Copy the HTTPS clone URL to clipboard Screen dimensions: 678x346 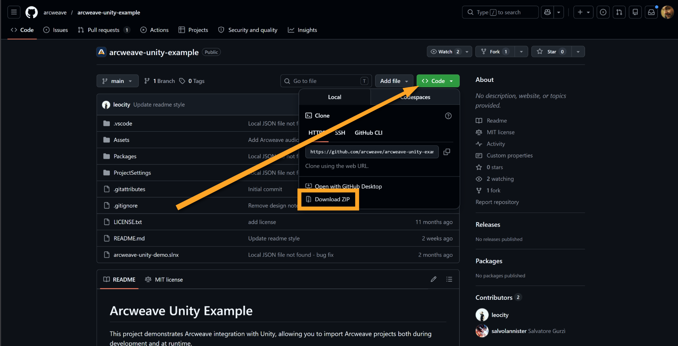coord(447,152)
